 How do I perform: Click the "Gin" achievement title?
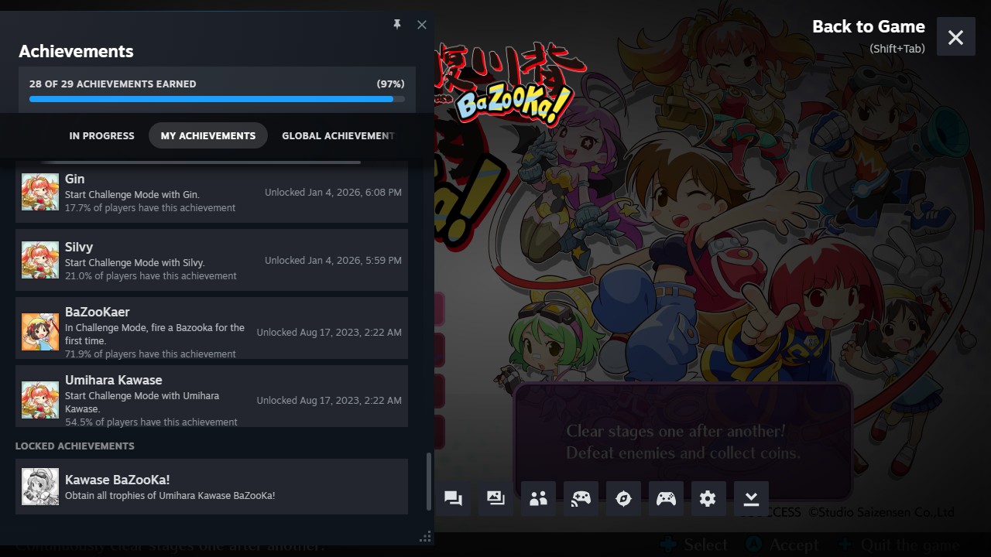(75, 179)
